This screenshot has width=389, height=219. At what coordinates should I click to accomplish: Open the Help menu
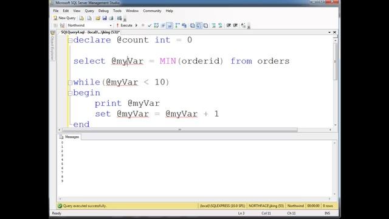click(x=170, y=11)
